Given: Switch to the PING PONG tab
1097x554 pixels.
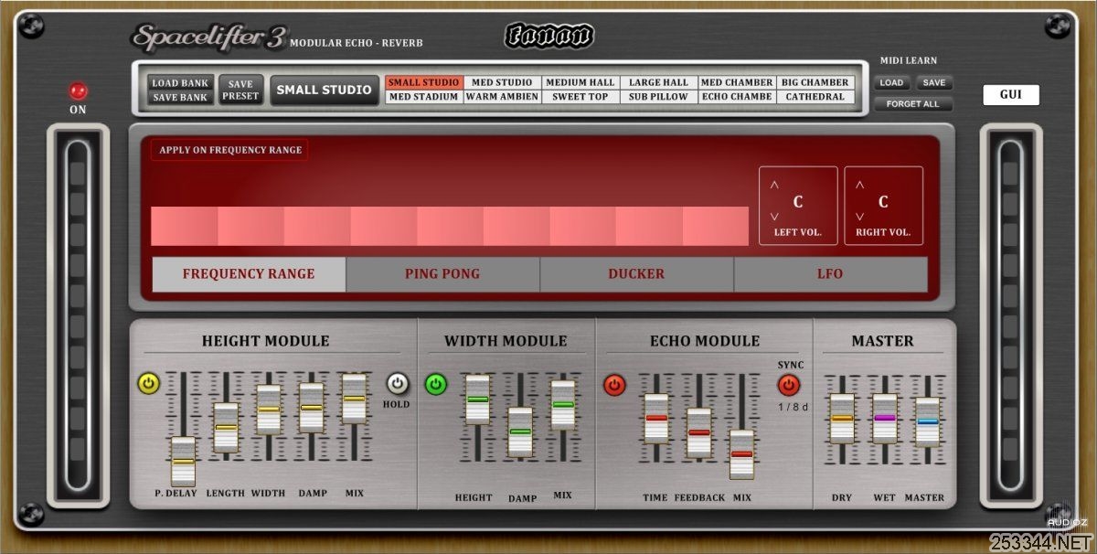Looking at the screenshot, I should (x=442, y=273).
